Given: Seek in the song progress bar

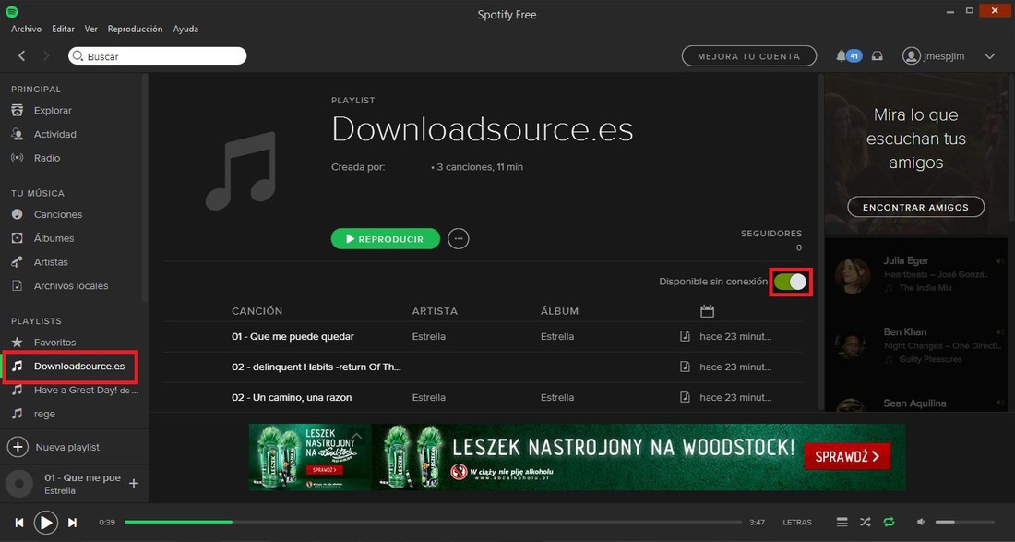Looking at the screenshot, I should click(433, 522).
